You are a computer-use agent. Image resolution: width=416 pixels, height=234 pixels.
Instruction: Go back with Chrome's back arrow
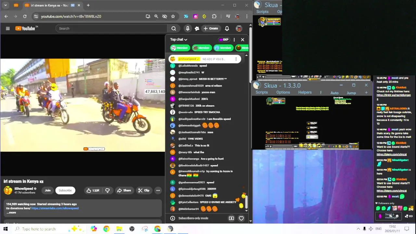click(x=6, y=16)
